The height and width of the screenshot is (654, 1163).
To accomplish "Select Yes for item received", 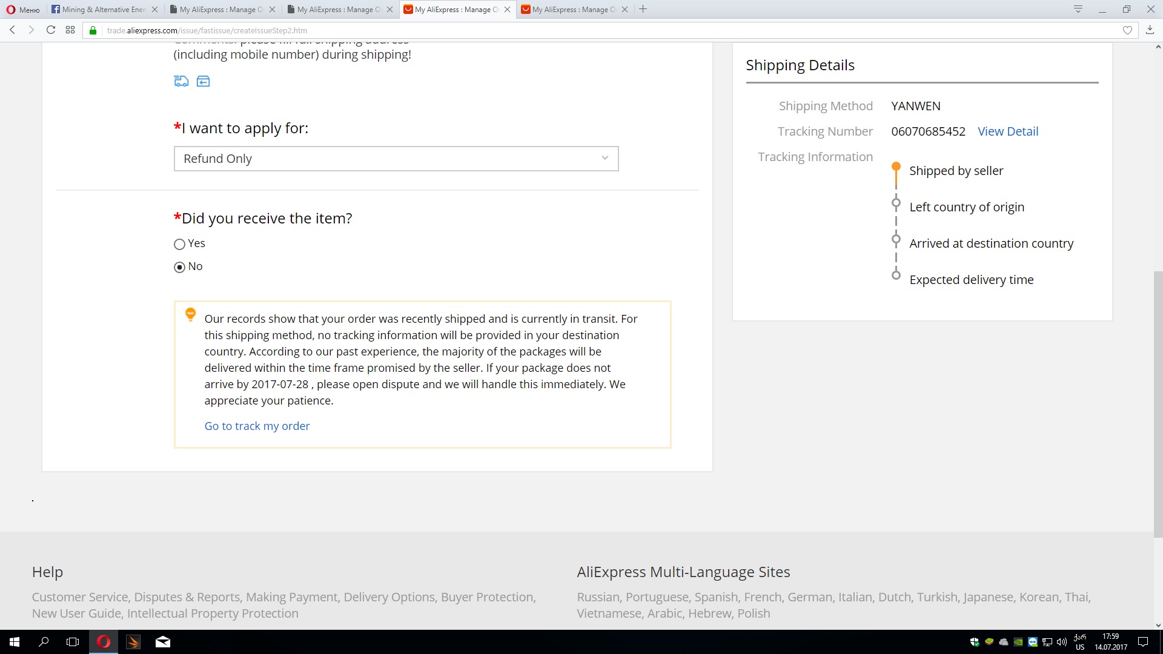I will click(x=179, y=244).
